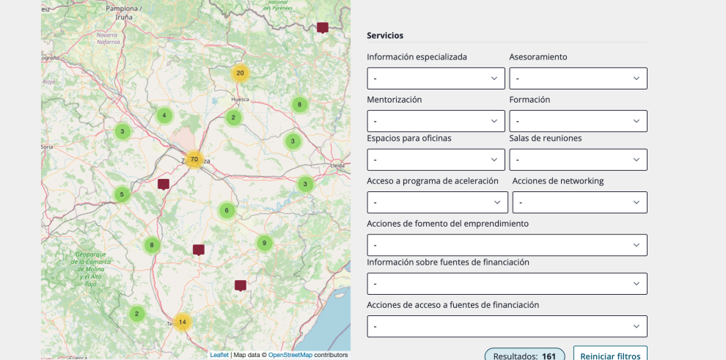Viewport: 726px width, 360px height.
Task: Expand the Acciones de networking dropdown
Action: [x=579, y=202]
